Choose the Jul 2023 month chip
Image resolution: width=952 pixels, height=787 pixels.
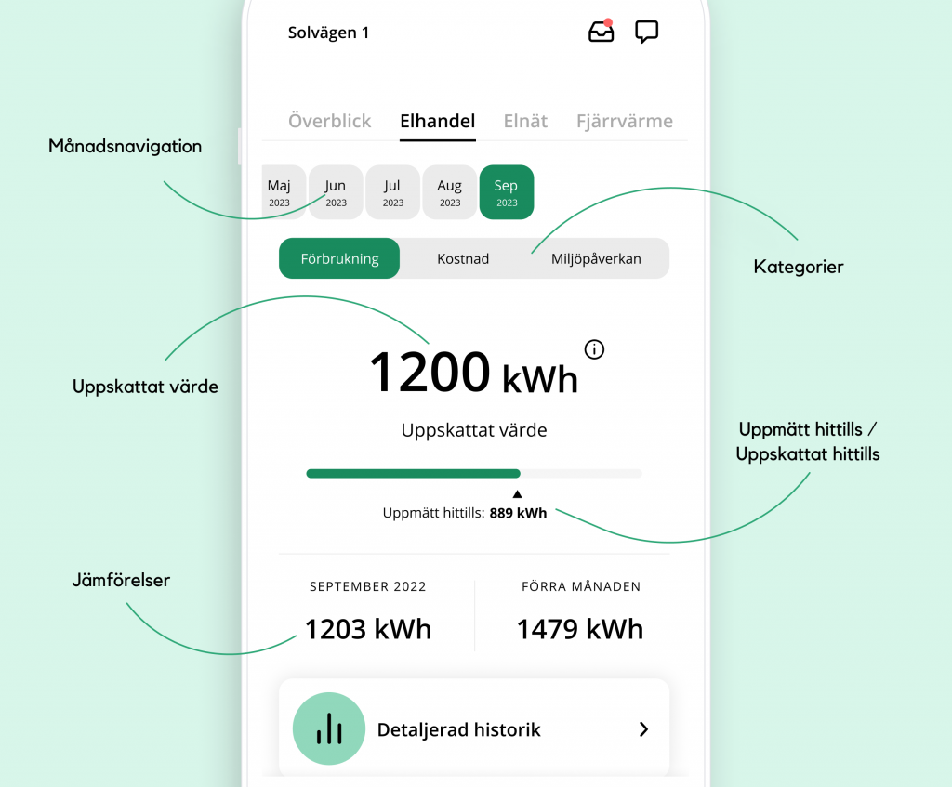[x=392, y=192]
